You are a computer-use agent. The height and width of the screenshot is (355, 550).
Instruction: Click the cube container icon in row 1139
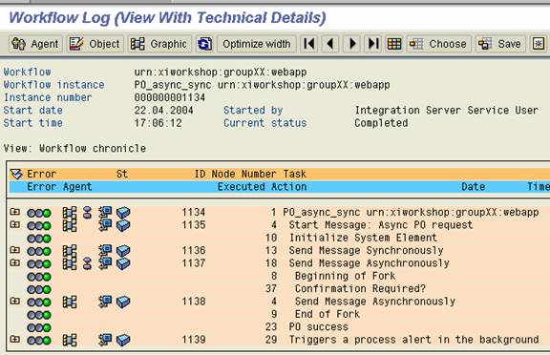(123, 340)
